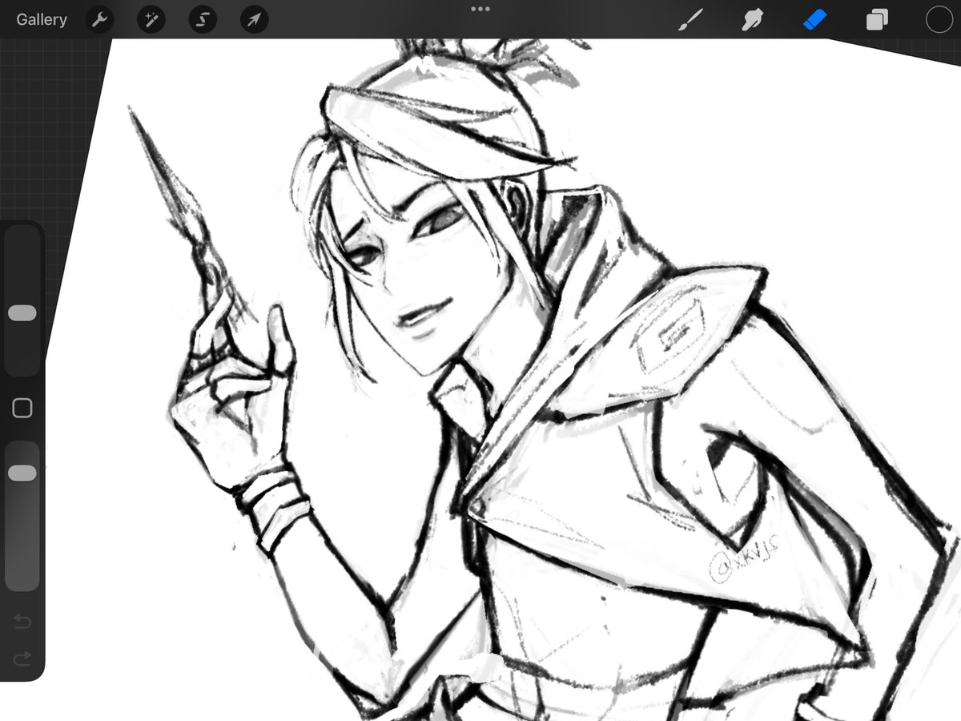Tap the three-dot multitasking indicator

click(480, 9)
